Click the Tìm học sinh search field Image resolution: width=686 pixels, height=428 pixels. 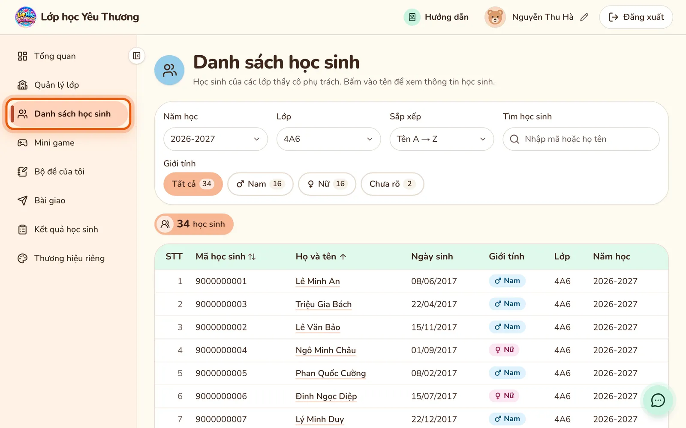point(581,139)
